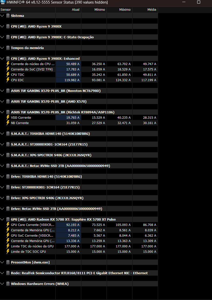
Task: Click the chip icon of PresentMon [dwm.exe]
Action: tap(8, 262)
